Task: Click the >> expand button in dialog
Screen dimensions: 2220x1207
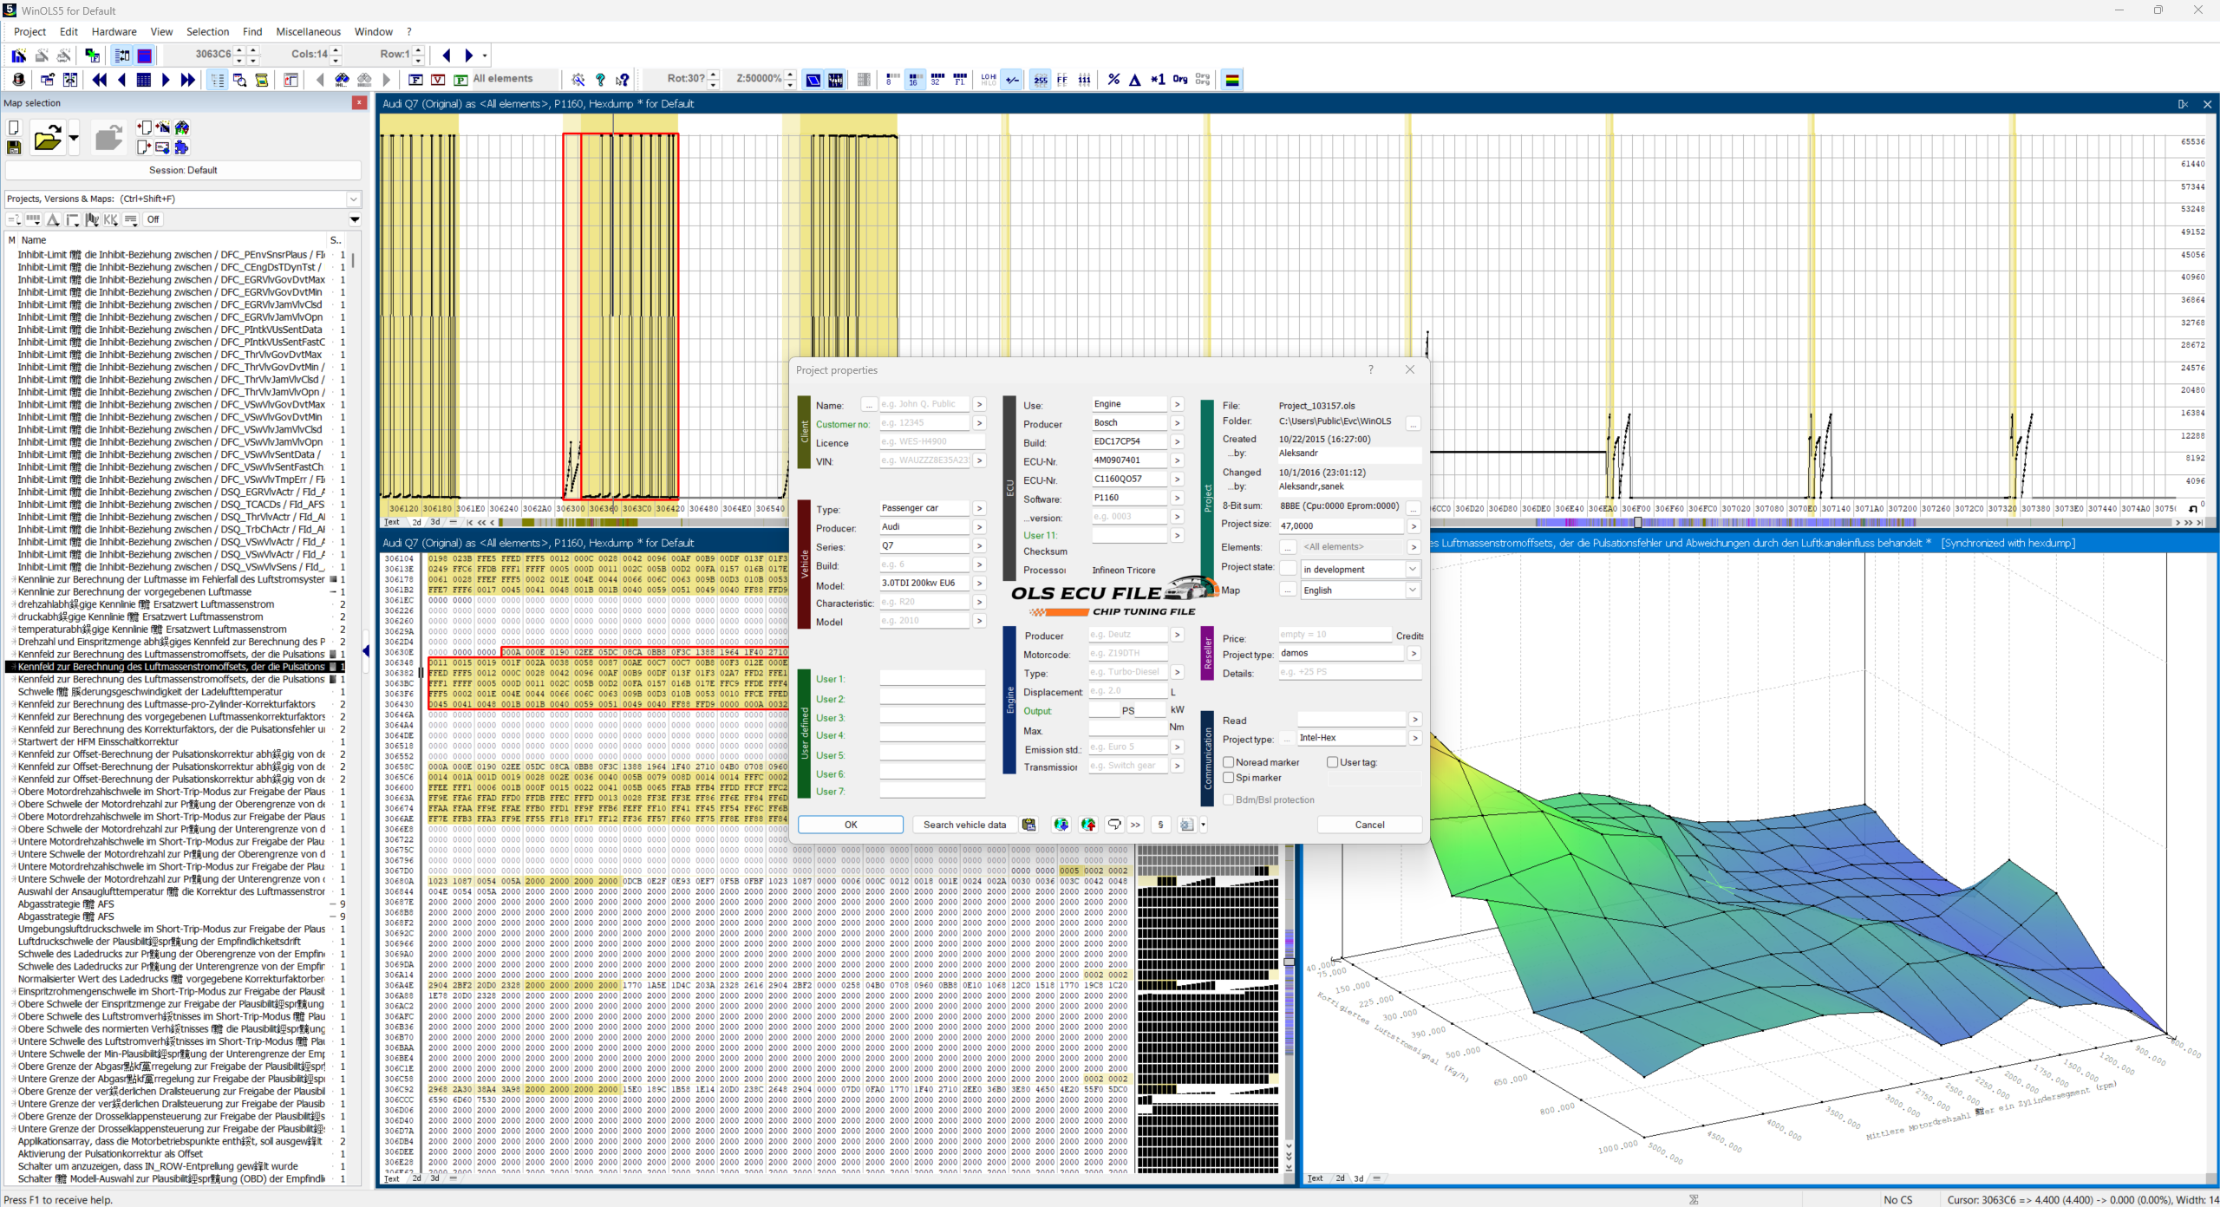Action: pos(1135,825)
